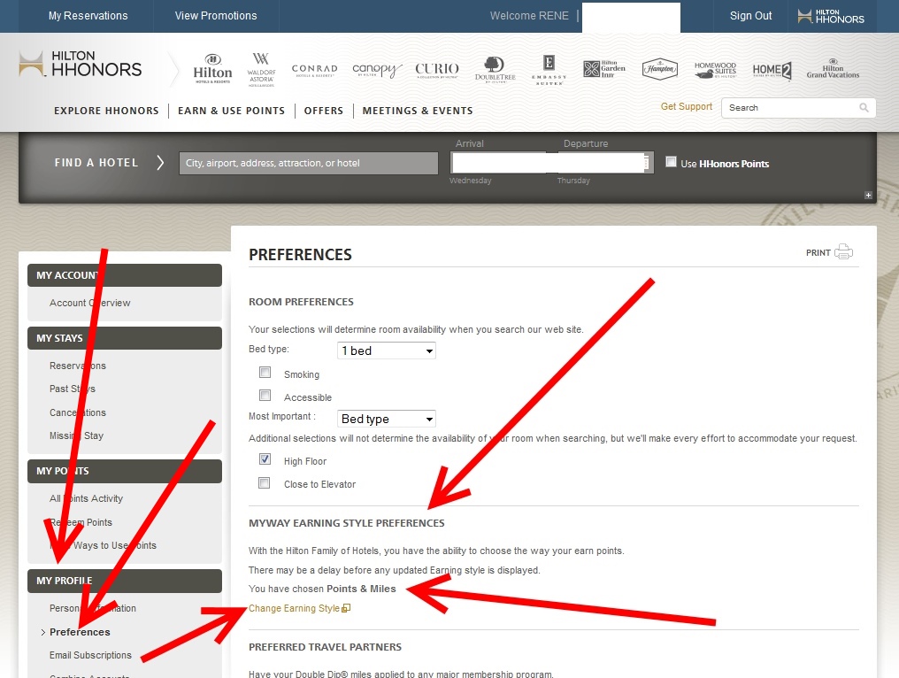
Task: Enable the Smoking room preference
Action: point(265,374)
